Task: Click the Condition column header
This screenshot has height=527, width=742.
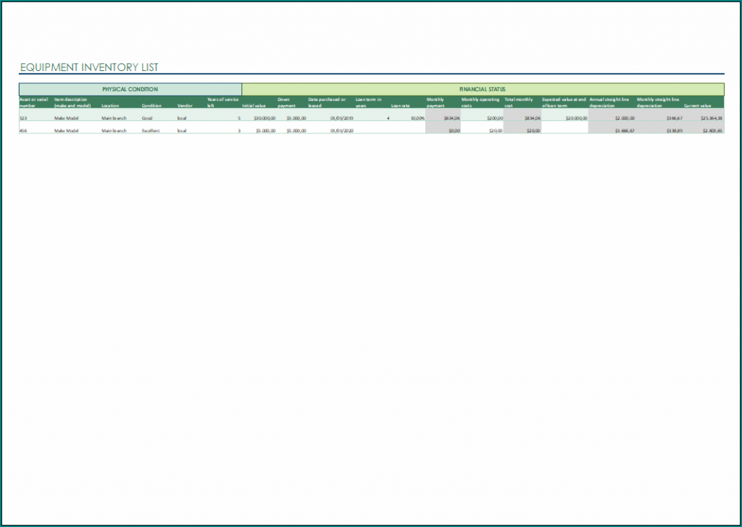Action: pos(152,103)
